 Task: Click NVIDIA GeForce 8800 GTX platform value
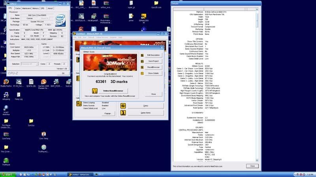[215, 12]
